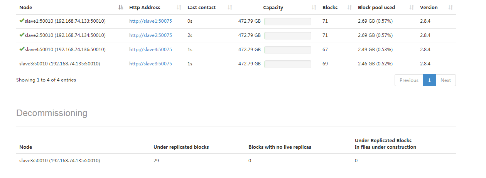Click slave2 green checkmark status icon
Viewport: 486px width, 178px height.
[x=22, y=35]
